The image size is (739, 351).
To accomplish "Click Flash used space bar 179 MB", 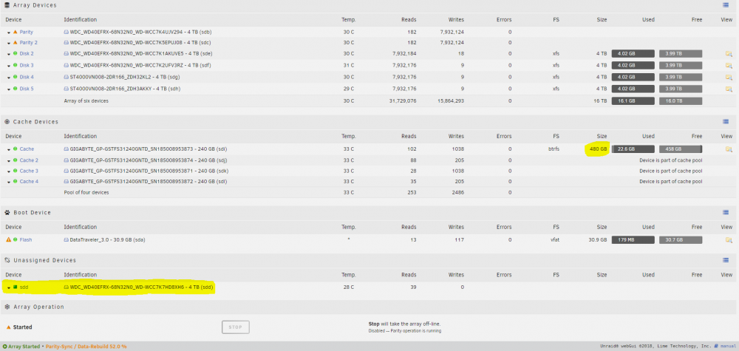I will (x=633, y=240).
